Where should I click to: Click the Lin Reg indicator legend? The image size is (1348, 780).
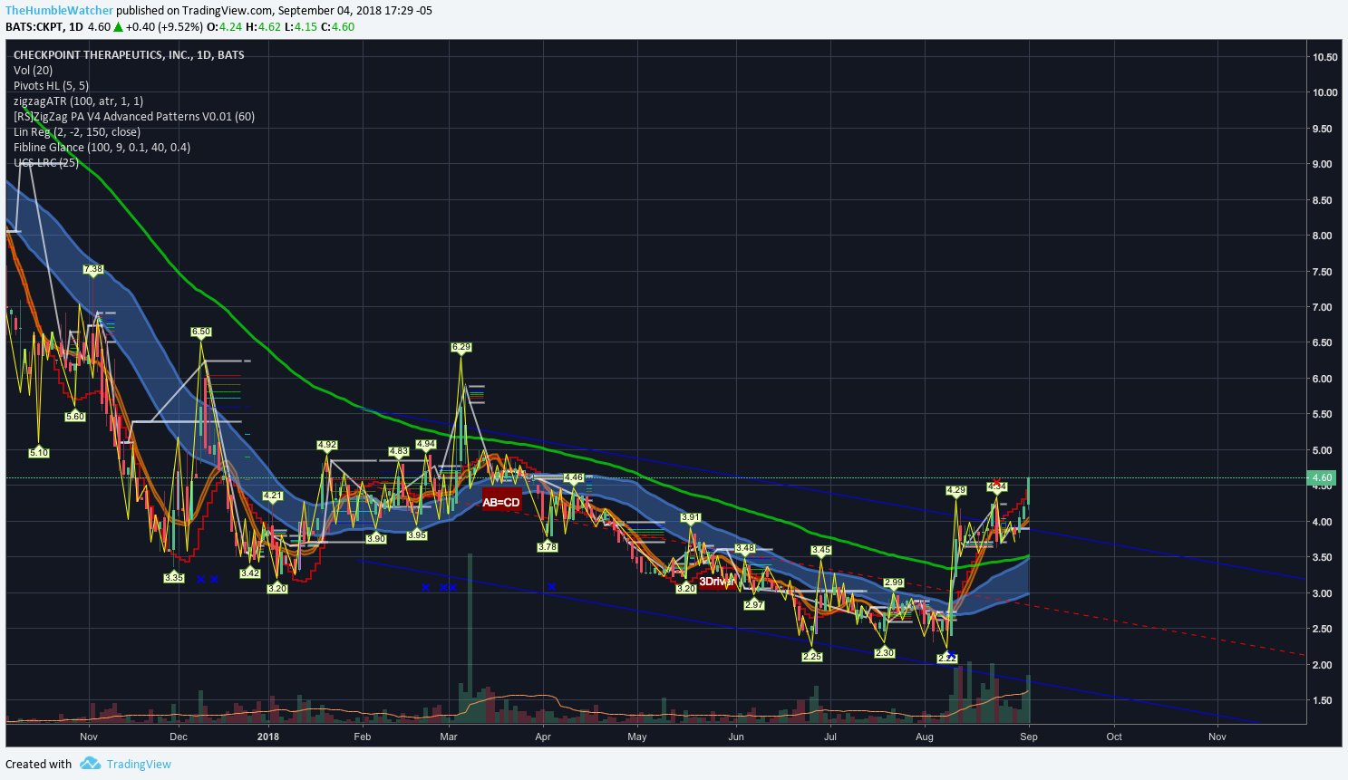click(x=77, y=131)
